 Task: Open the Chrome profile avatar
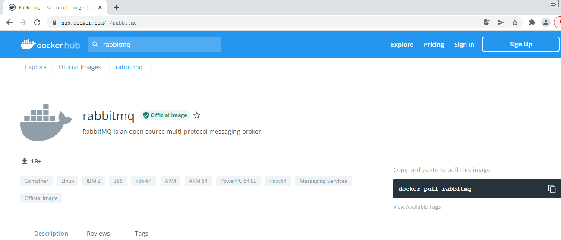545,22
